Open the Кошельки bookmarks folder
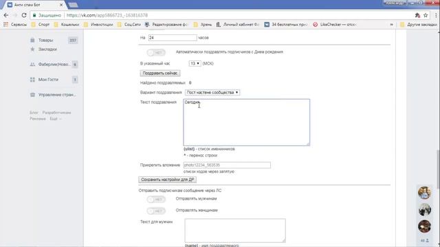This screenshot has width=440, height=247. (67, 25)
